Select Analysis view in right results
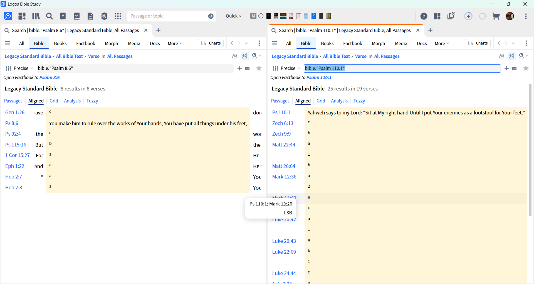Image resolution: width=534 pixels, height=284 pixels. tap(339, 101)
